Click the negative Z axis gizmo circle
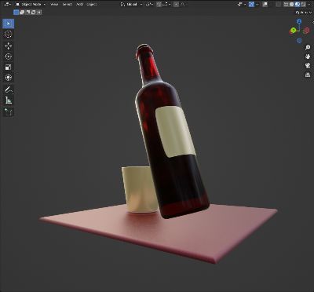Viewport: 314px width, 292px height. click(x=299, y=41)
